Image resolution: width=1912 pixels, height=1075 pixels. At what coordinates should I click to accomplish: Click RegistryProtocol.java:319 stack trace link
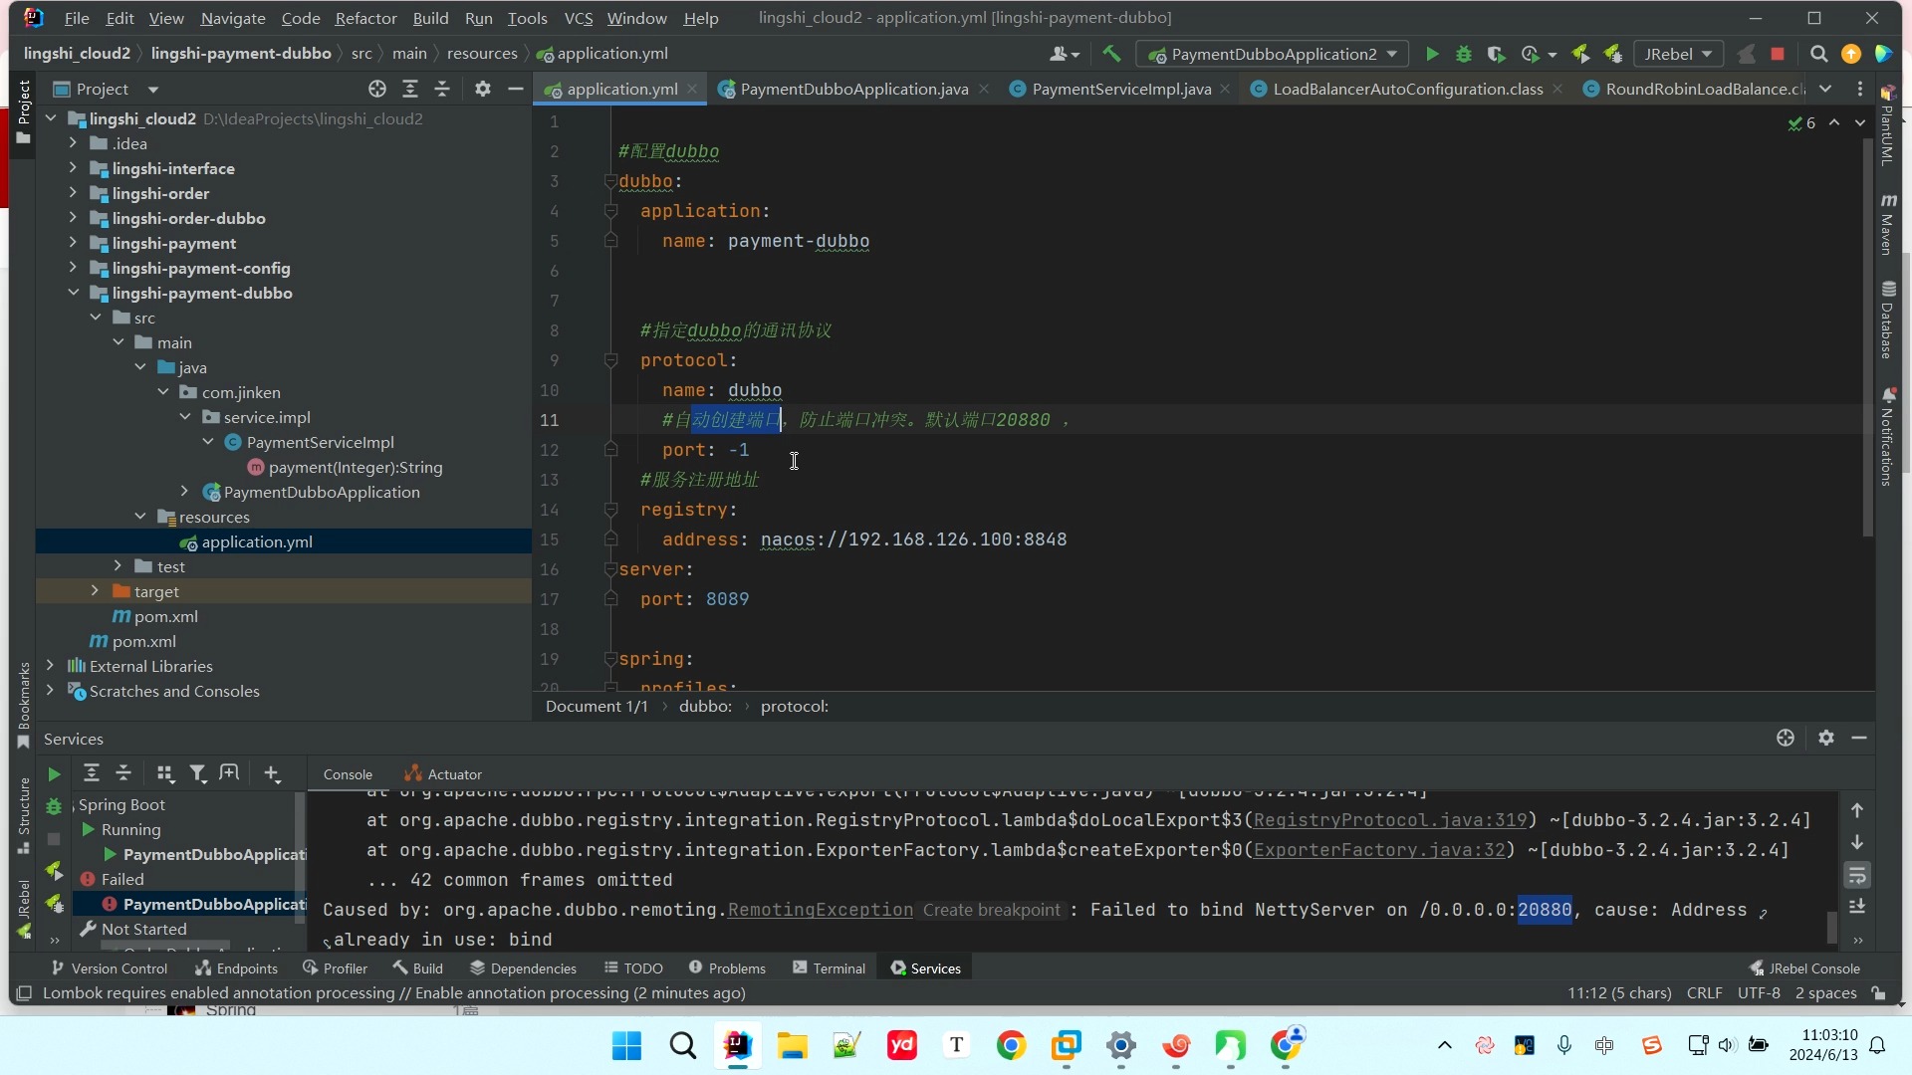point(1389,820)
